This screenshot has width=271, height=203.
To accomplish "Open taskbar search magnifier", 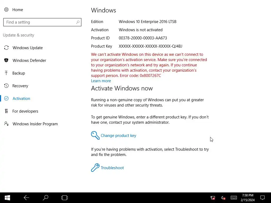I will click(x=46, y=198).
